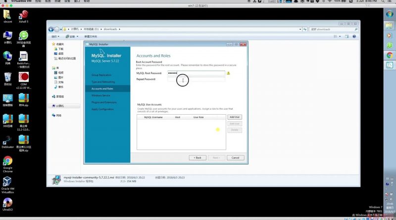Go to Plugins and Extensions step

(104, 102)
